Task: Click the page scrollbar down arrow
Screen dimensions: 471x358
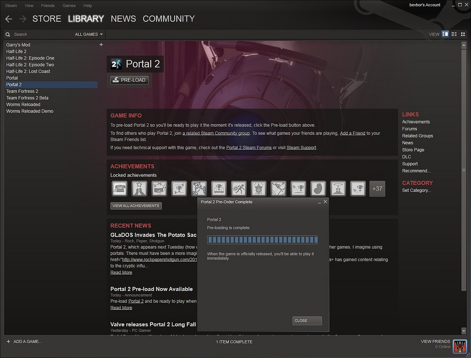Action: click(464, 331)
